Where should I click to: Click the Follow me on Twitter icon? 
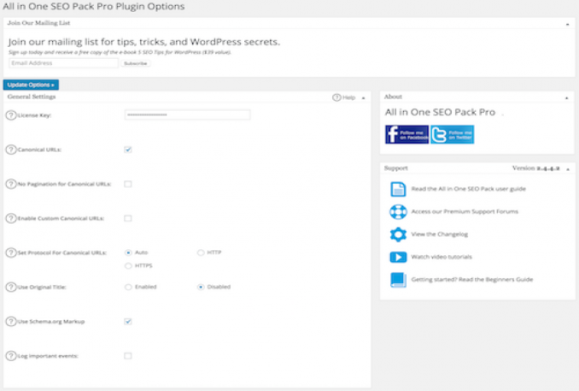(452, 134)
